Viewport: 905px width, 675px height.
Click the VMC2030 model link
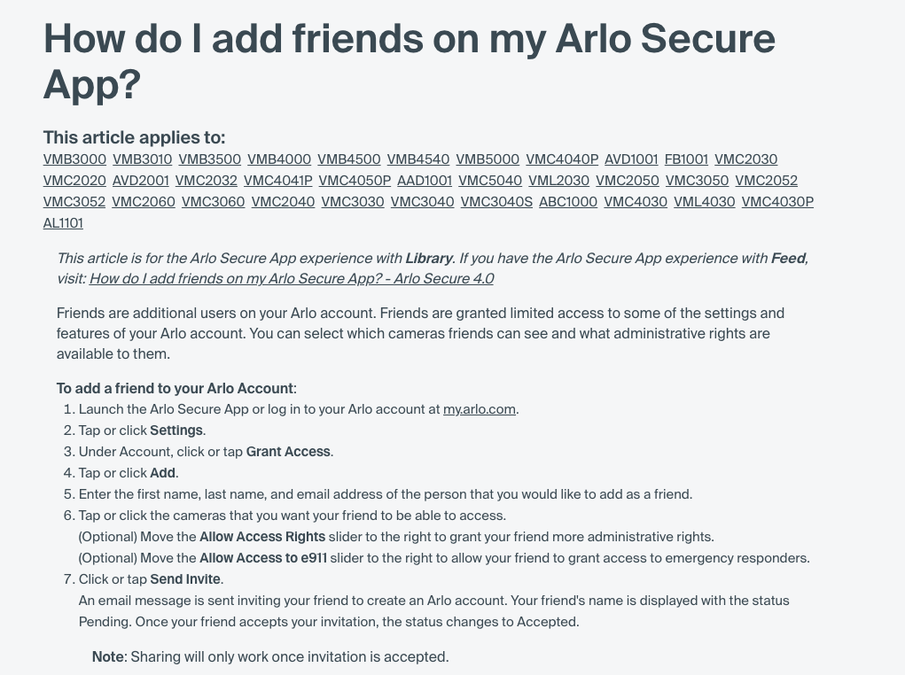[x=745, y=159]
